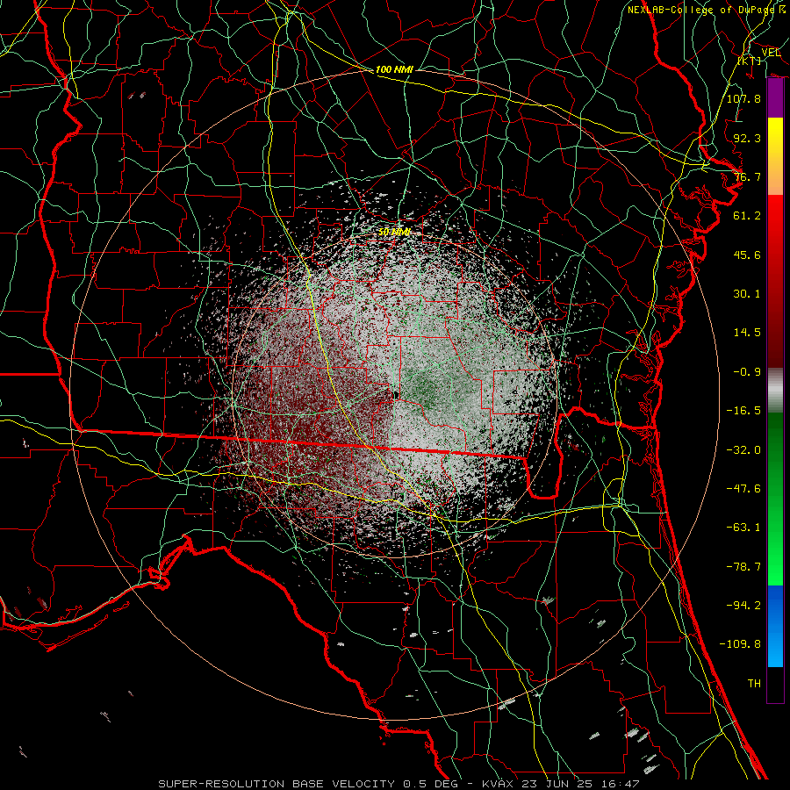The width and height of the screenshot is (790, 790).
Task: Click the gray near-zero segment of the color bar
Action: (x=775, y=391)
